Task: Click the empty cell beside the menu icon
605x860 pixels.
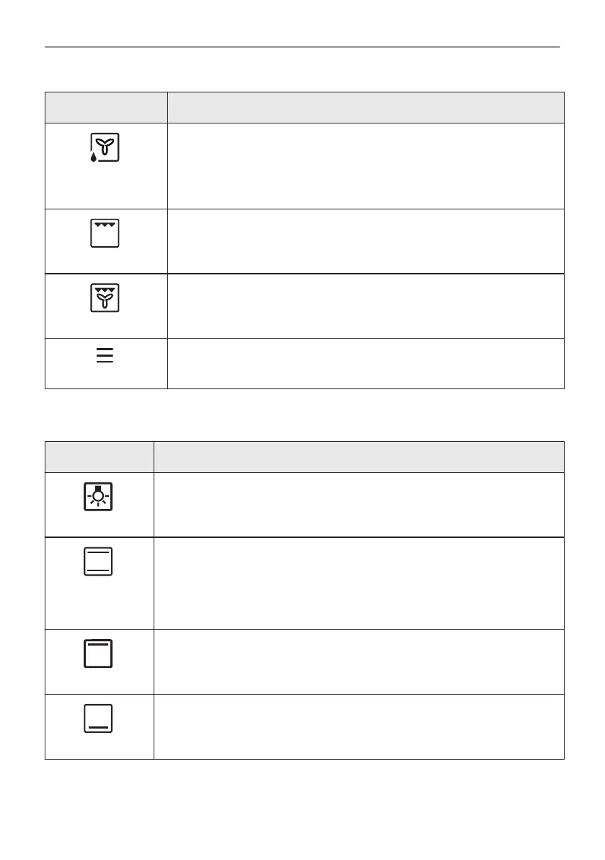Action: click(x=366, y=363)
